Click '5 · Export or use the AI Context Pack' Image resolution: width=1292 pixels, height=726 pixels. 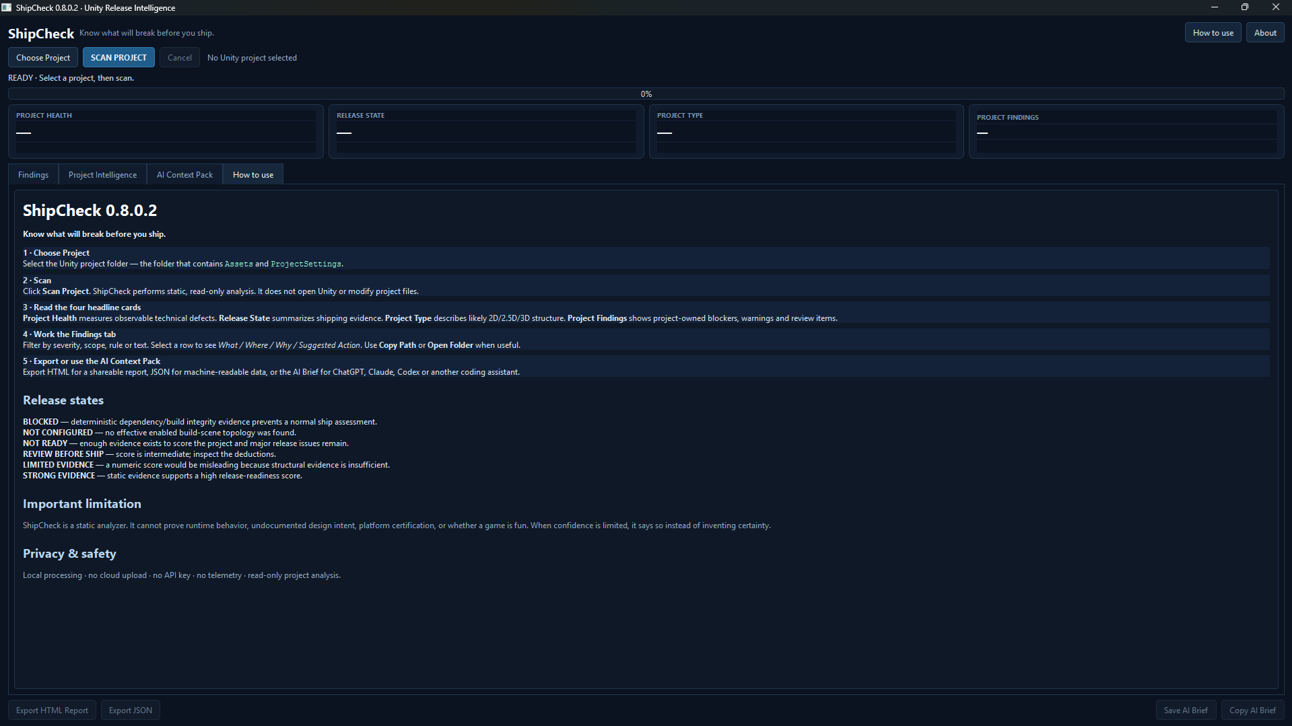(92, 361)
